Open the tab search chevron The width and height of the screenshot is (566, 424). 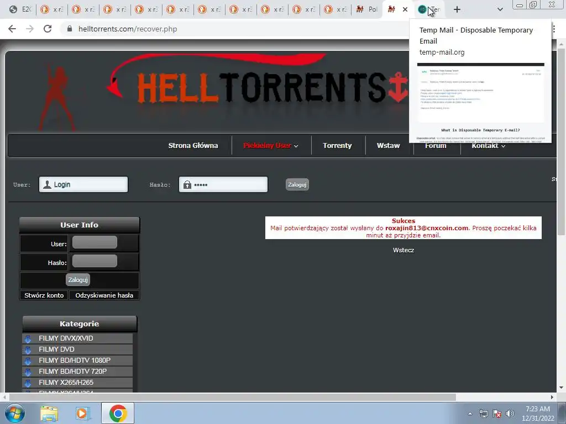click(500, 9)
